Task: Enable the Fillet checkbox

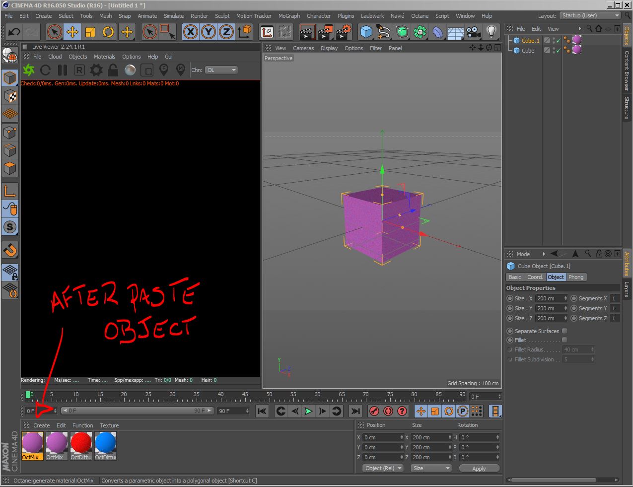Action: 564,340
